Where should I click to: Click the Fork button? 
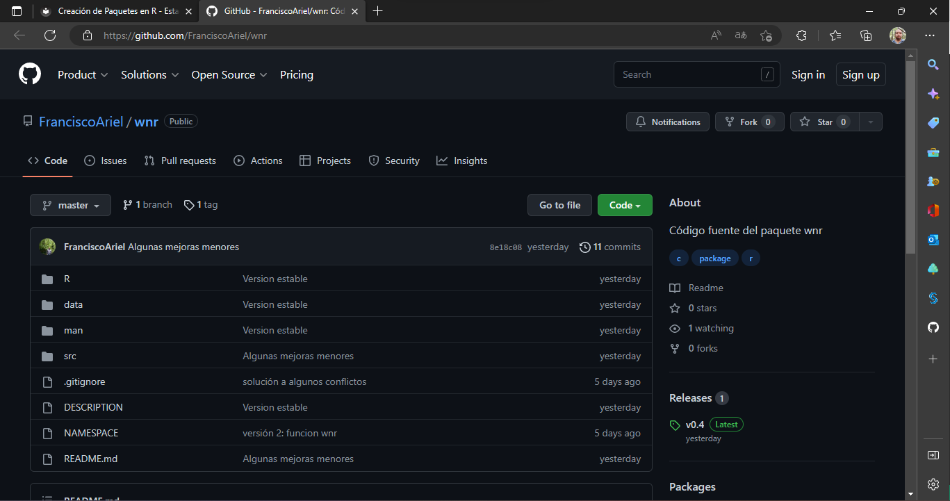point(750,122)
